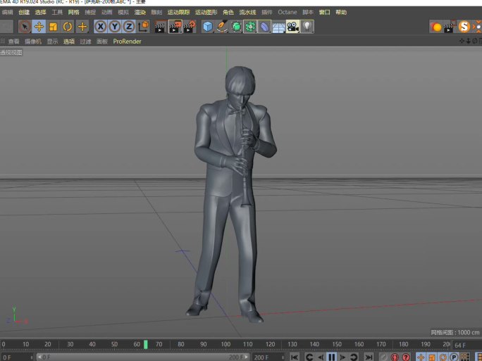
Task: Open viewport 摄像机 menu
Action: coord(33,42)
